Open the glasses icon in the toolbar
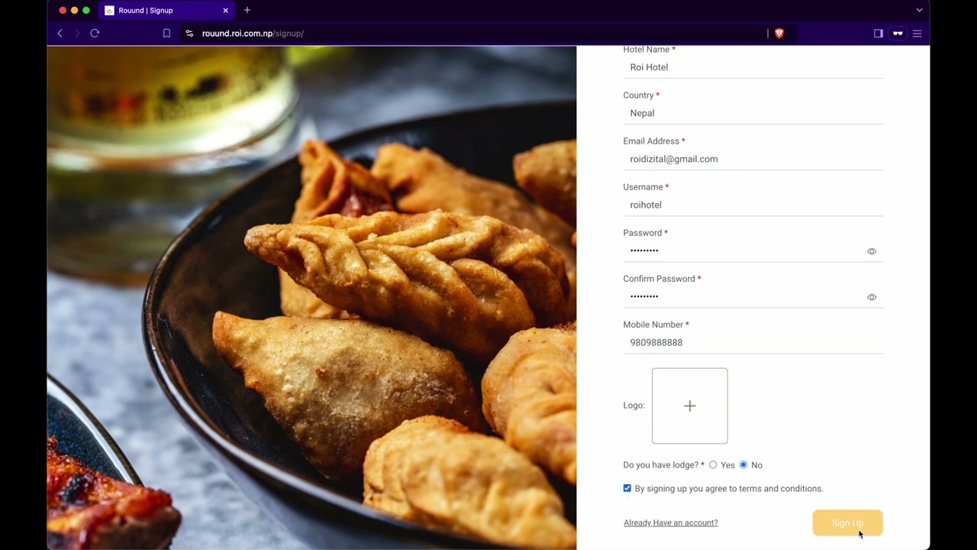This screenshot has height=550, width=977. click(x=898, y=34)
